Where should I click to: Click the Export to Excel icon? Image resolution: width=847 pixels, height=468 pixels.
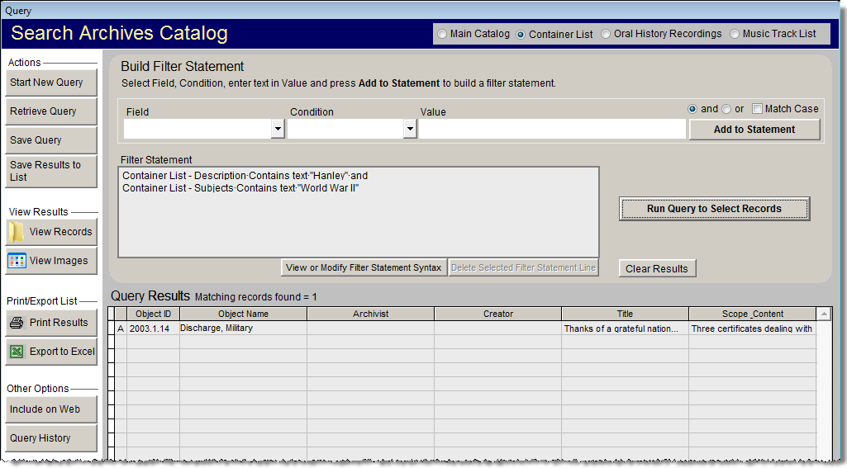[x=17, y=352]
